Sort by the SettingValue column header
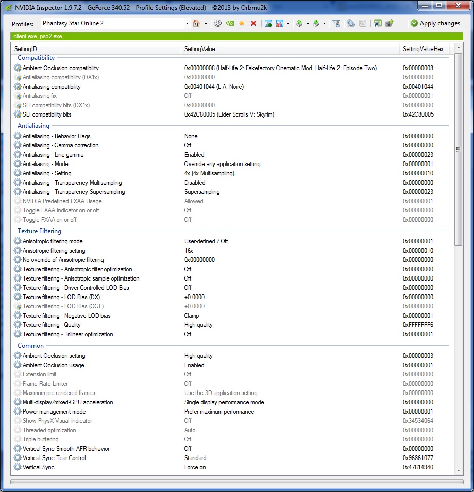 pyautogui.click(x=290, y=49)
